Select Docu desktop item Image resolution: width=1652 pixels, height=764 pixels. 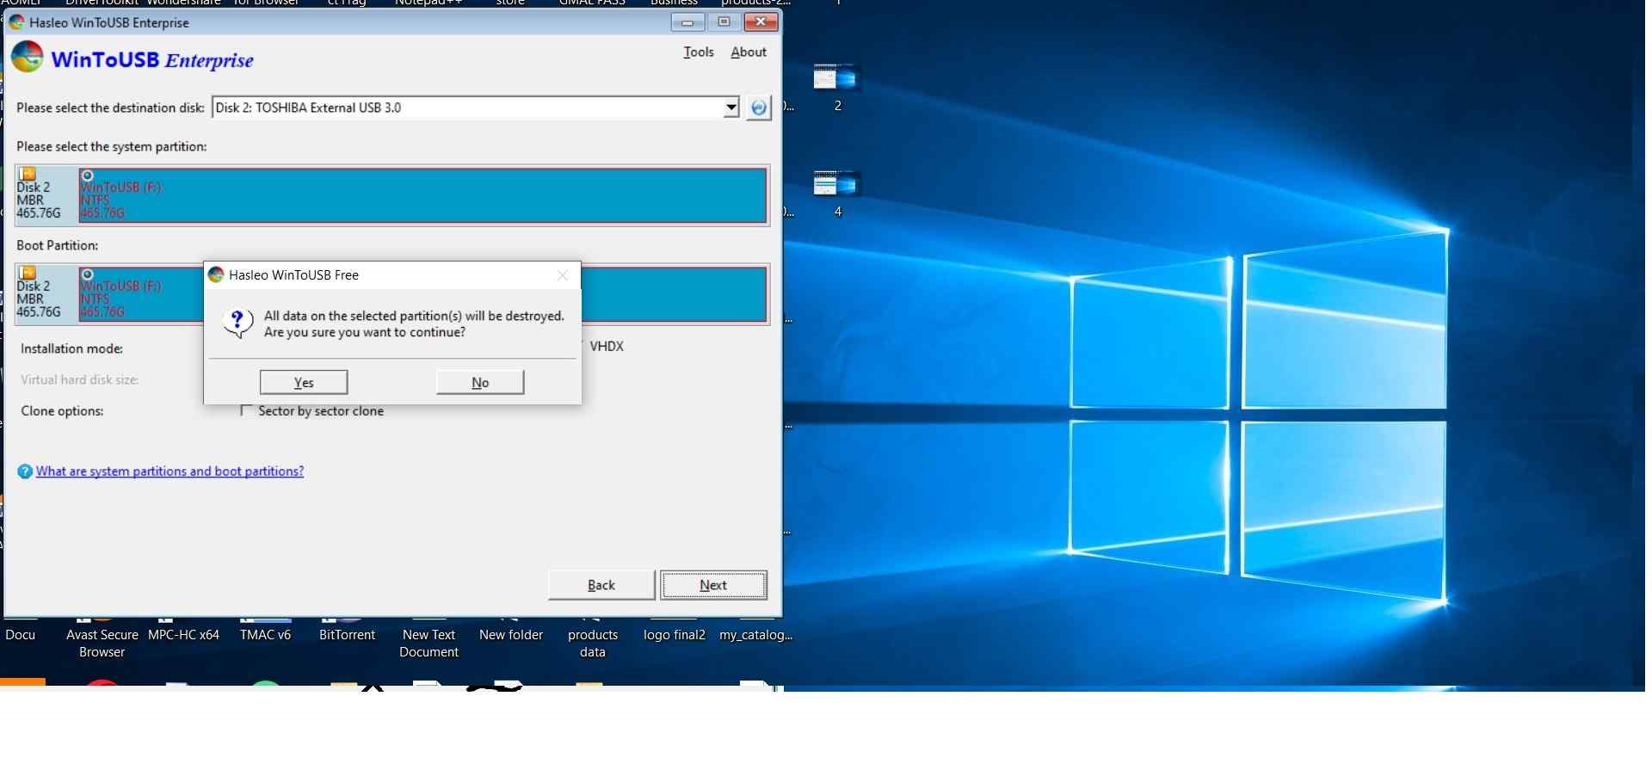coord(21,632)
